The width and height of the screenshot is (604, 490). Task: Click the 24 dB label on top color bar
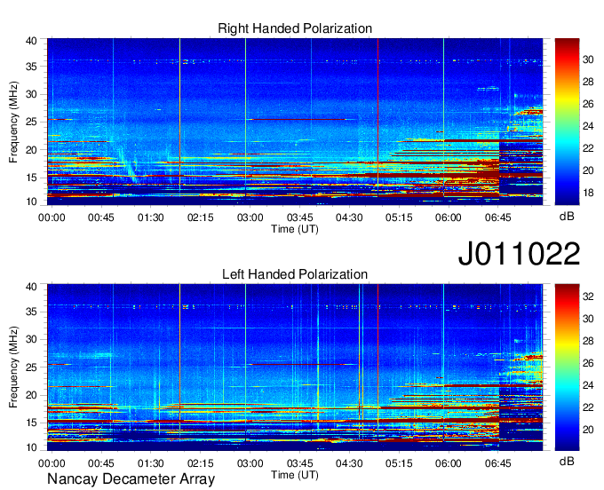point(588,126)
